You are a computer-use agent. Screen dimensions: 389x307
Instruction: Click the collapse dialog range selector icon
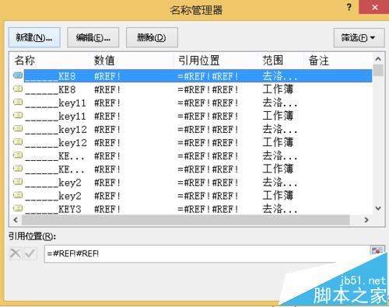[377, 250]
